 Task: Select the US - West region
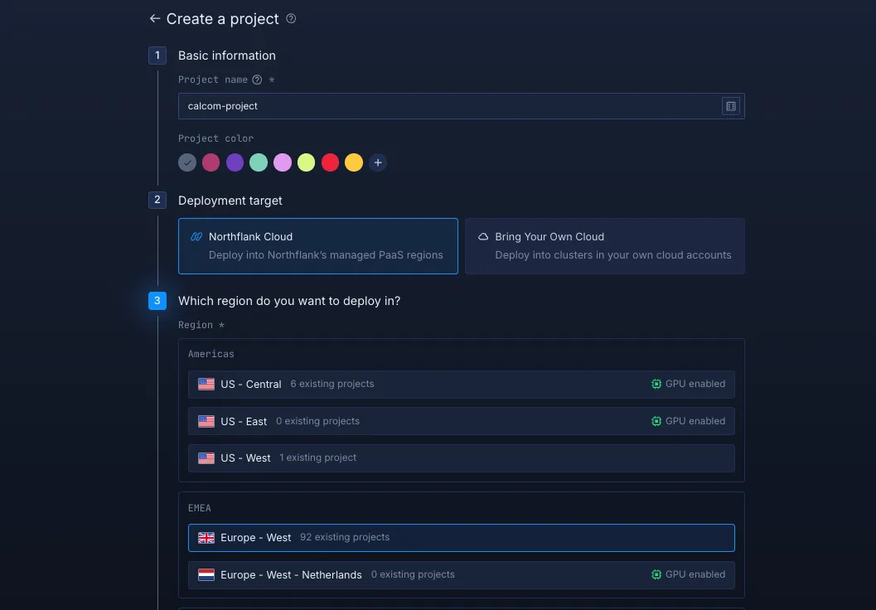(461, 458)
